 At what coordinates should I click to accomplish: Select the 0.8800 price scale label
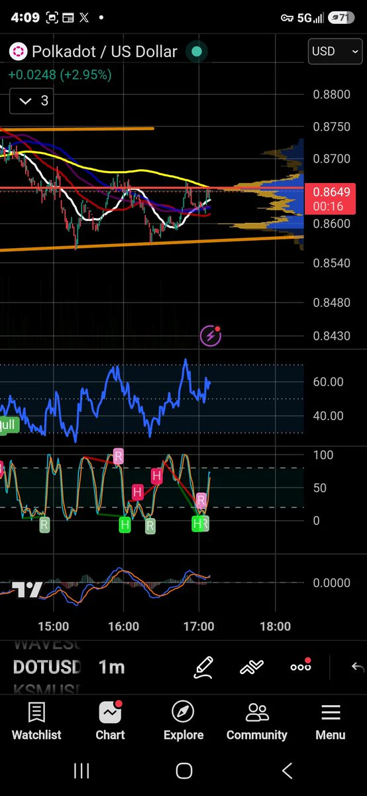[x=331, y=95]
